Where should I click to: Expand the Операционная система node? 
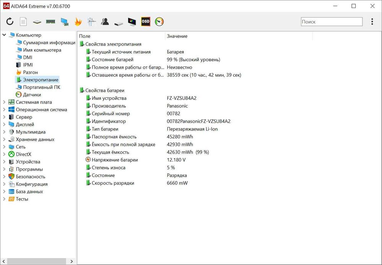pos(4,110)
